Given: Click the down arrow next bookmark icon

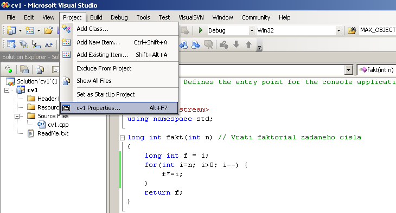Looking at the screenshot, I should 236,44.
